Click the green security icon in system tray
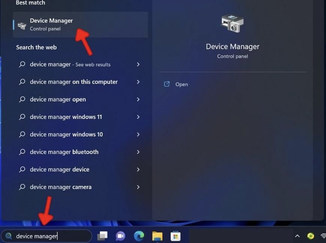The width and height of the screenshot is (326, 243). pos(310,236)
